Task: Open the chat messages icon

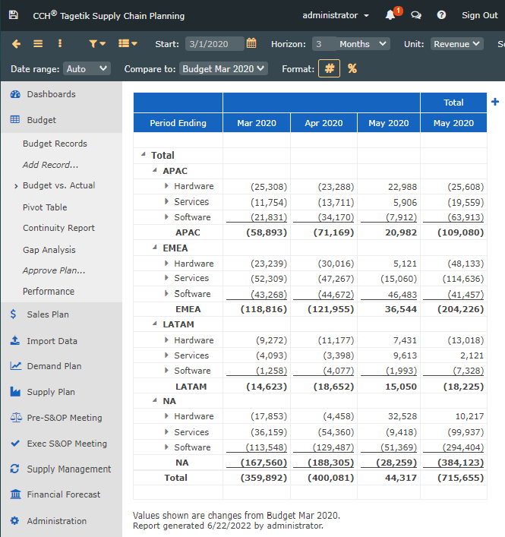Action: 416,15
